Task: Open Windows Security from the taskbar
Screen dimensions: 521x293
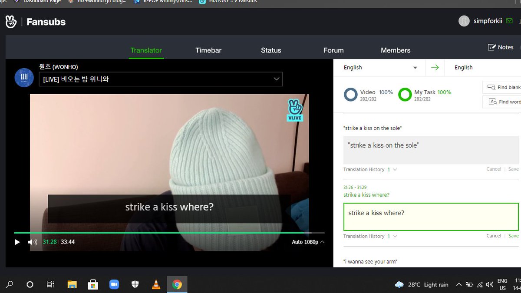Action: point(135,284)
